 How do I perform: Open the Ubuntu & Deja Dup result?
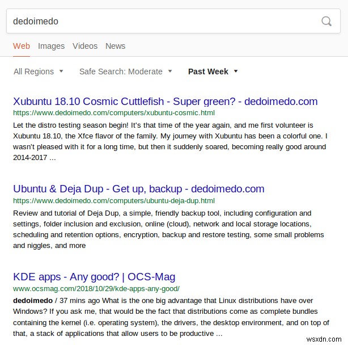(139, 189)
